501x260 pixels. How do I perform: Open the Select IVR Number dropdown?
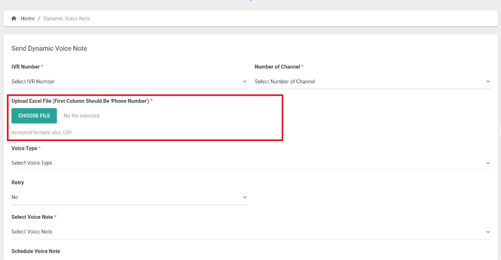coord(129,82)
